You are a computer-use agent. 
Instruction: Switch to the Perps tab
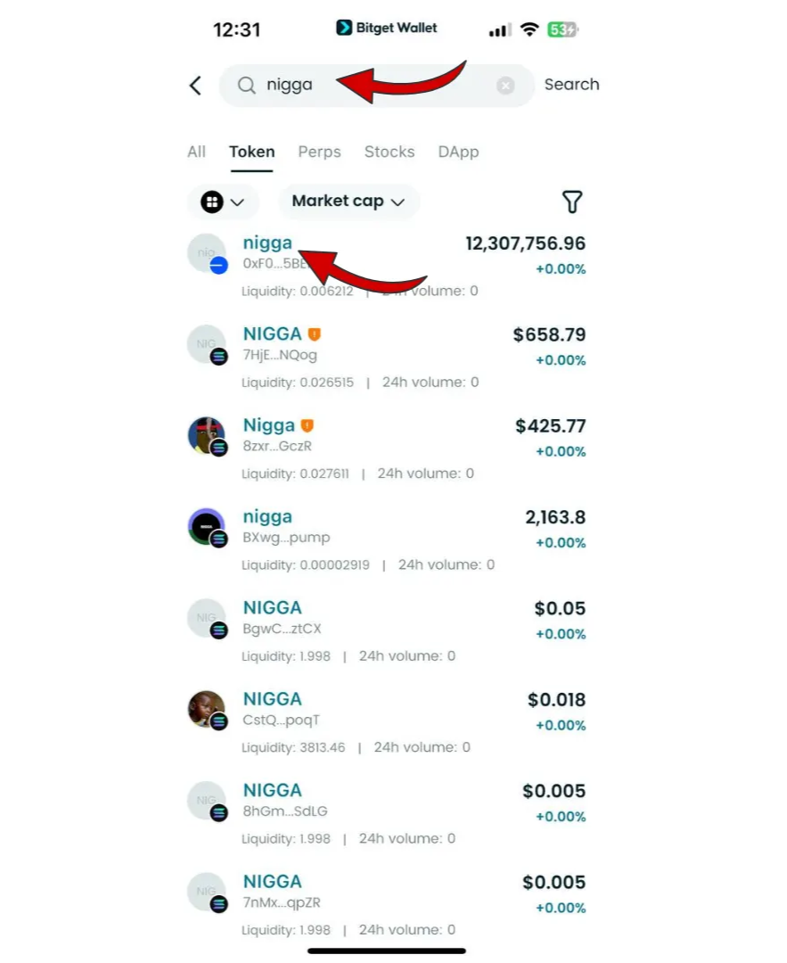(x=319, y=152)
